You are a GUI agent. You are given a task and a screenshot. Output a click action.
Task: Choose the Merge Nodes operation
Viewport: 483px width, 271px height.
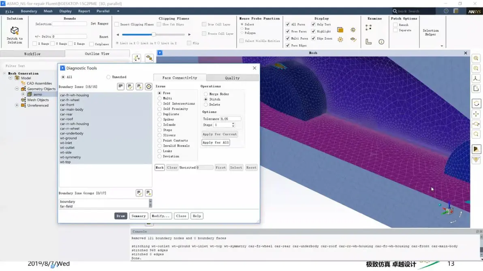(206, 94)
